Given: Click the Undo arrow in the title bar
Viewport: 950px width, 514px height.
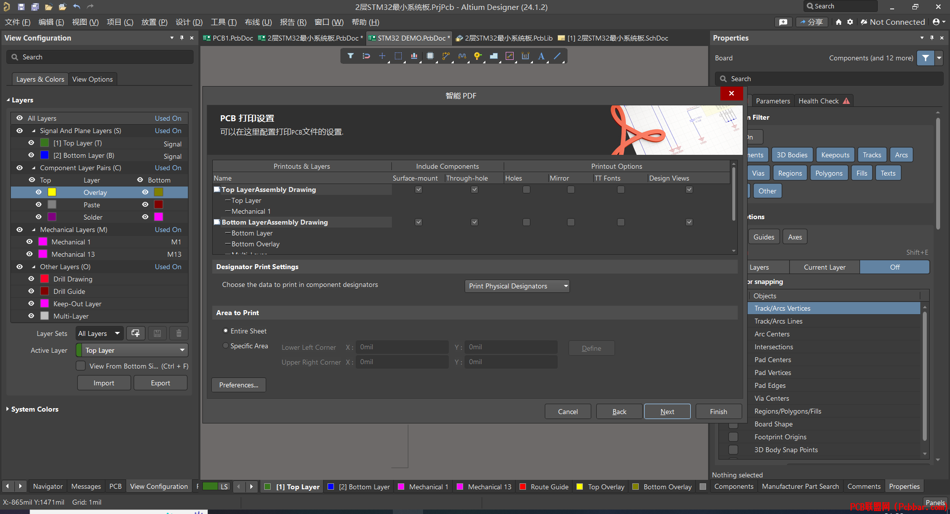Looking at the screenshot, I should point(77,7).
